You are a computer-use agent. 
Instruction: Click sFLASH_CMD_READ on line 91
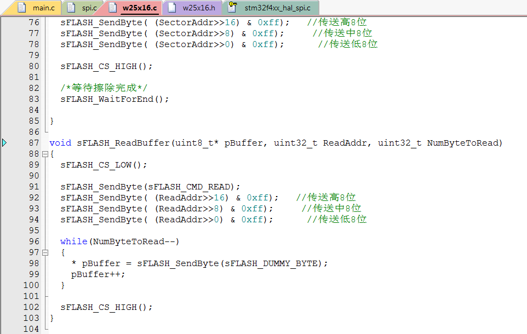(189, 187)
